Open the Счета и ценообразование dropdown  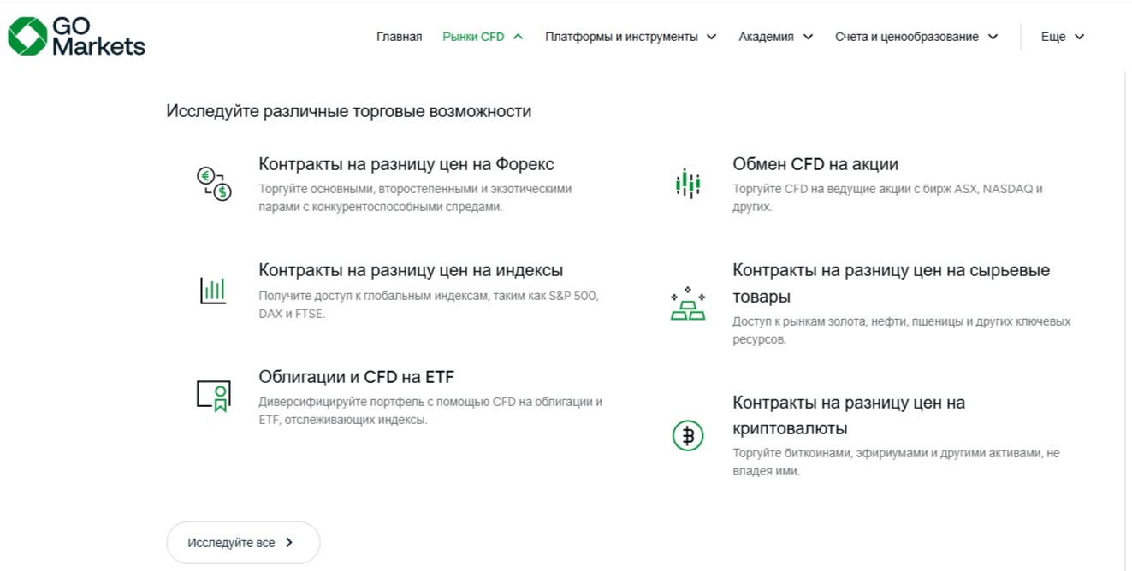993,37
